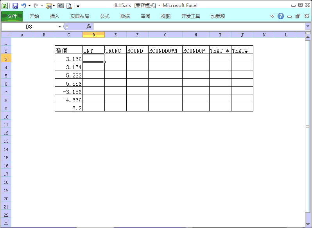The height and width of the screenshot is (228, 312).
Task: Open the Redo history dropdown arrow
Action: tap(42, 6)
